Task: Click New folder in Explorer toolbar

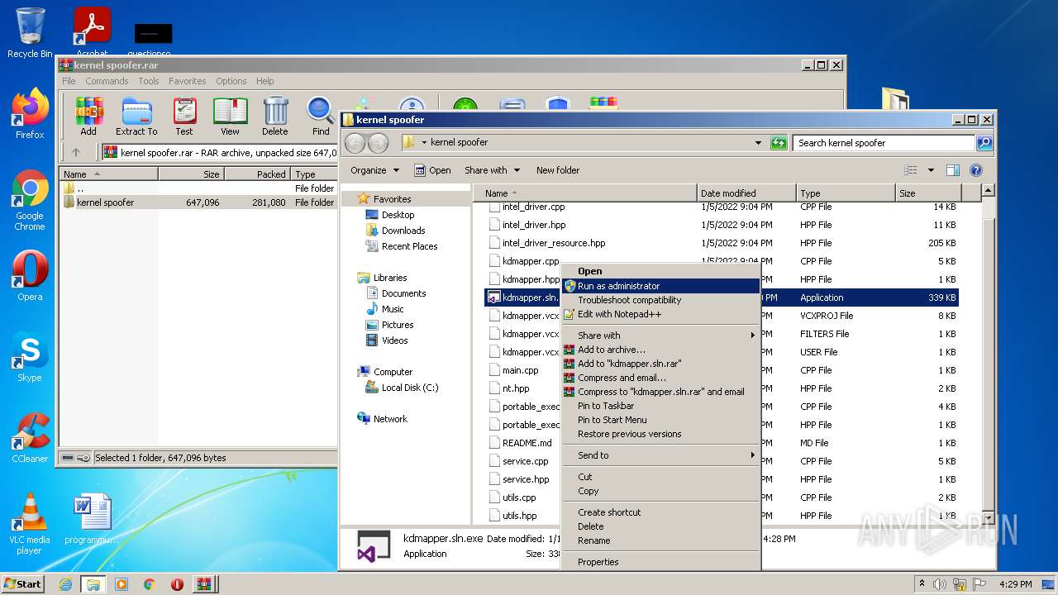Action: click(x=557, y=170)
